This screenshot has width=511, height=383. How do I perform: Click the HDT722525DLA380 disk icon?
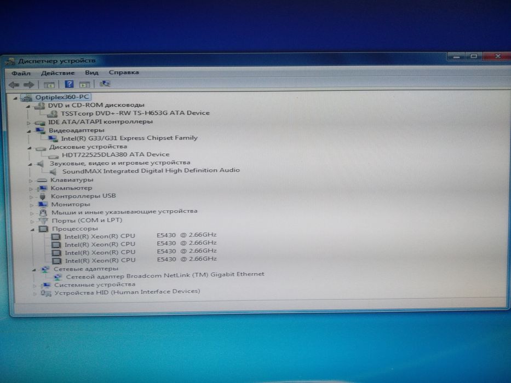point(54,156)
